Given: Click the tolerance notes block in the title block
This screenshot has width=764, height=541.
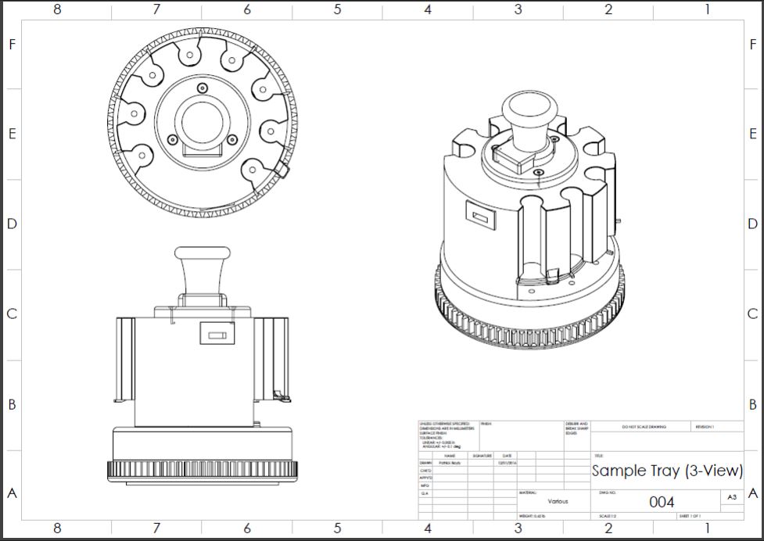Looking at the screenshot, I should 447,434.
